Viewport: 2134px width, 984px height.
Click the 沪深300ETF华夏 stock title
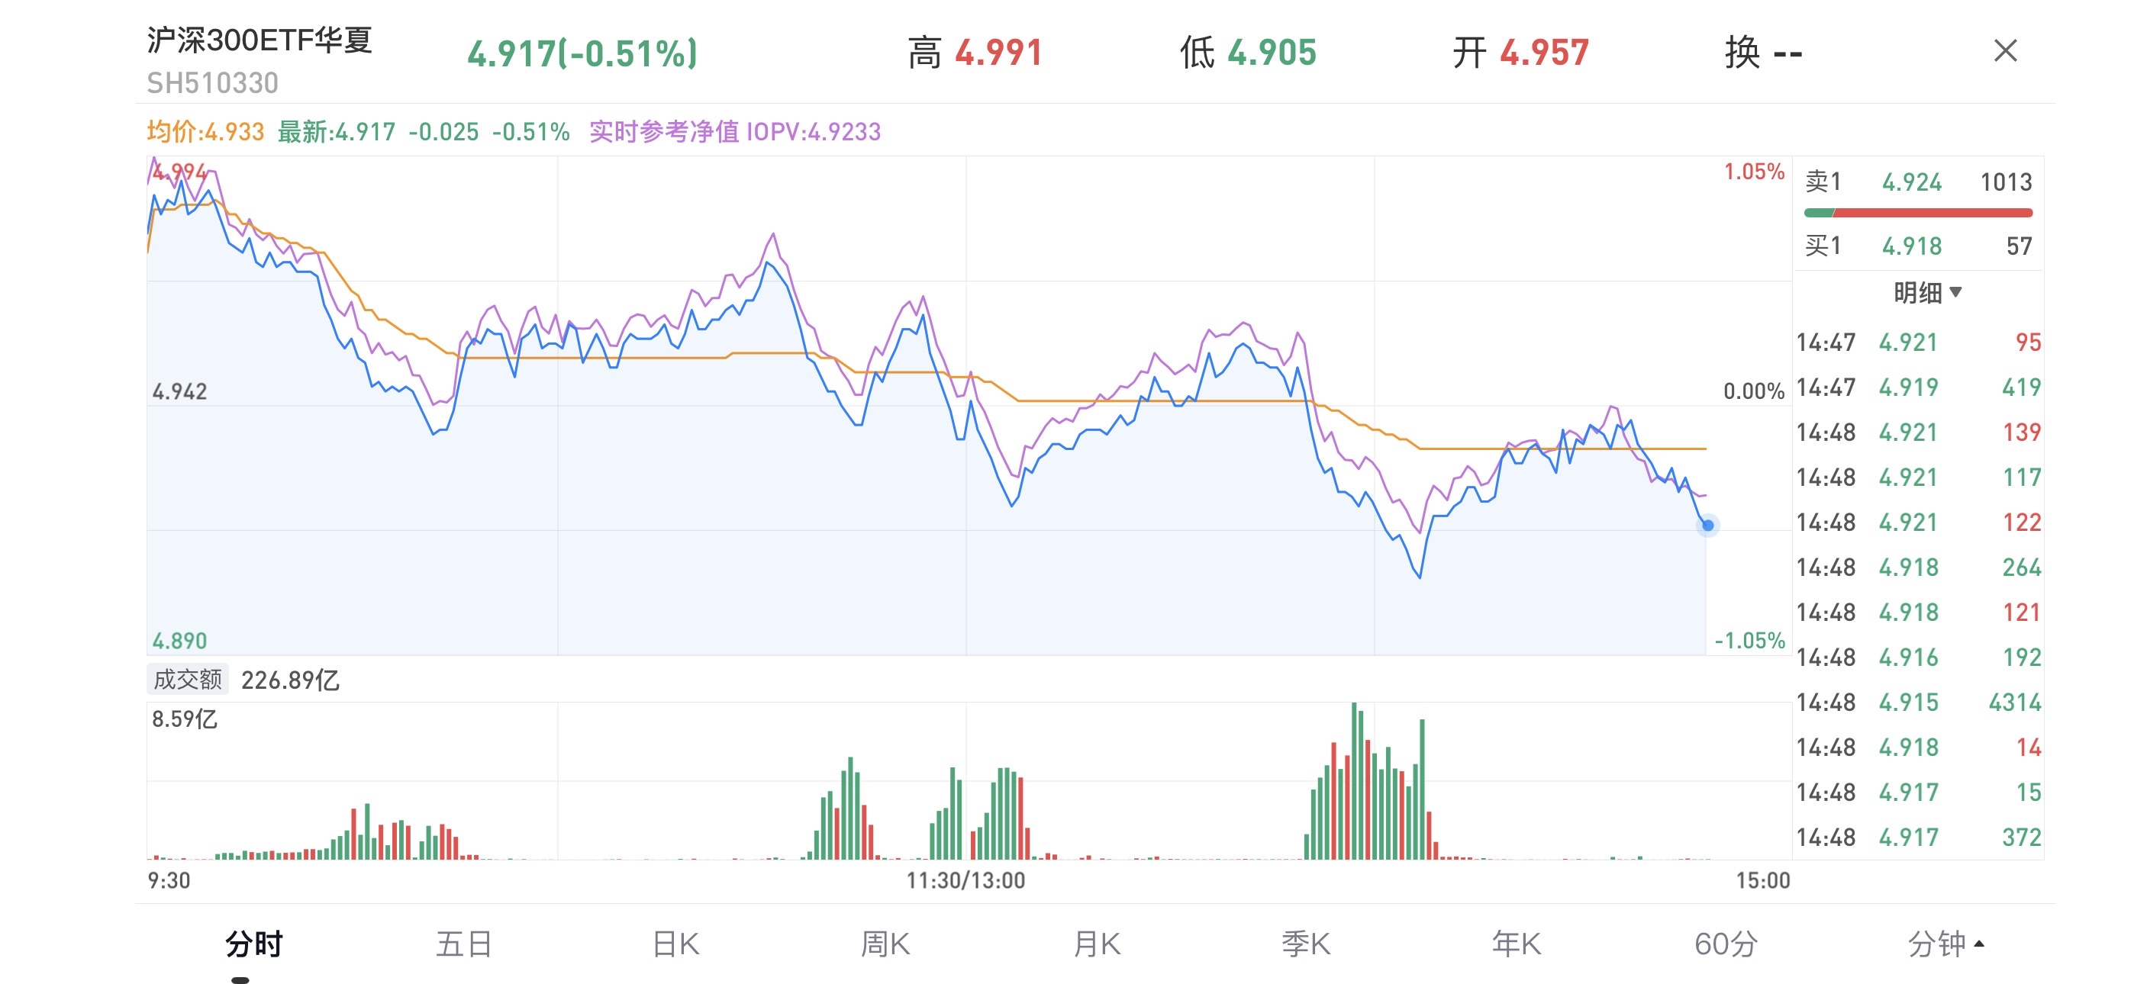point(259,40)
